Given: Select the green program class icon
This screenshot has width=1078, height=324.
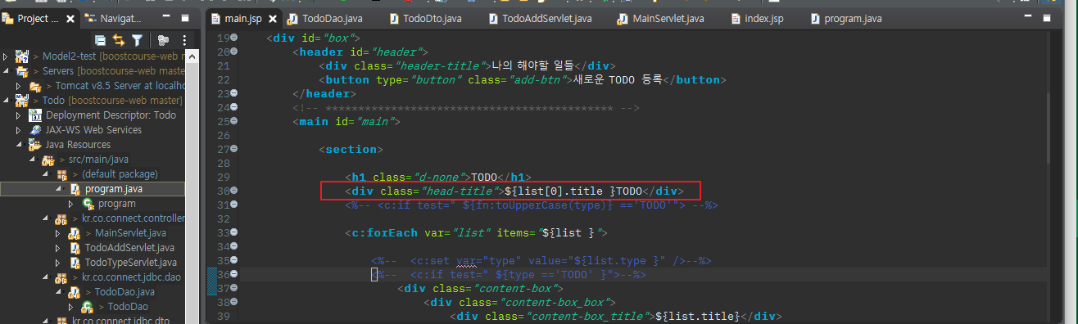Looking at the screenshot, I should coord(88,204).
